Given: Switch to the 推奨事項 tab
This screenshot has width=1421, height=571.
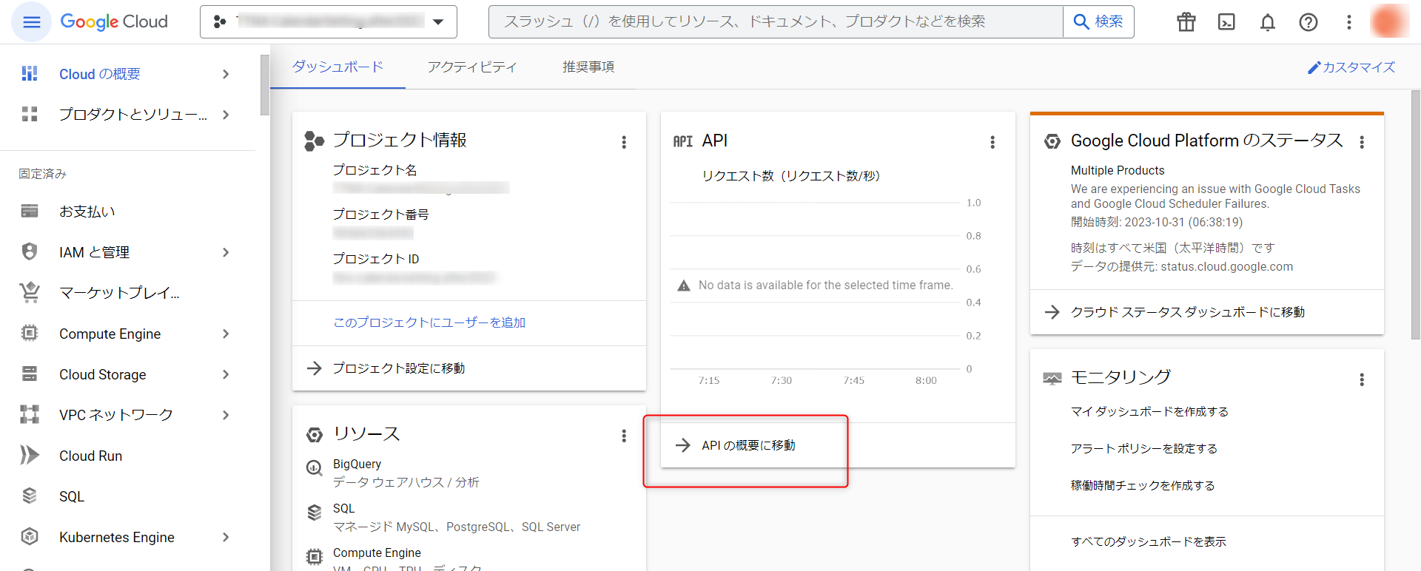Looking at the screenshot, I should click(x=588, y=67).
